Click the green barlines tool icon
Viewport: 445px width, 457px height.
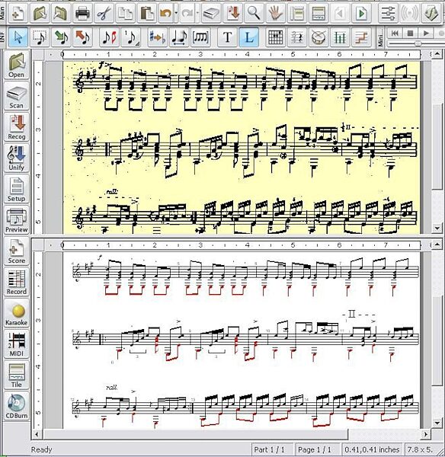[x=340, y=37]
